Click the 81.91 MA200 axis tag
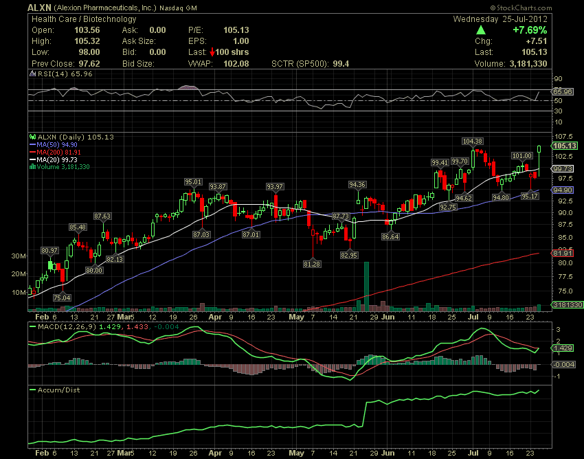584x459 pixels. [563, 254]
